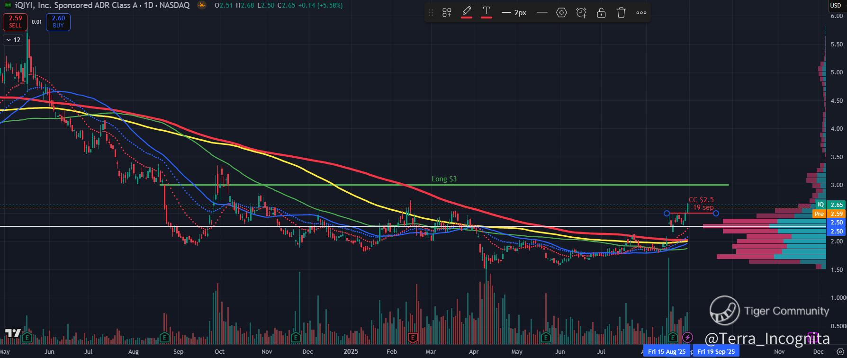Add an alert on the drawing
This screenshot has height=358, width=847.
(x=581, y=13)
